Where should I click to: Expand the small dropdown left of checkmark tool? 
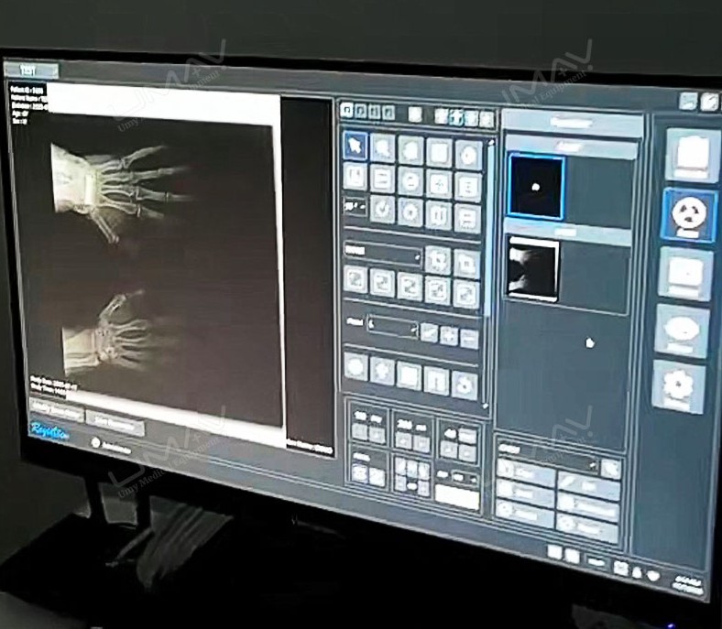(354, 207)
